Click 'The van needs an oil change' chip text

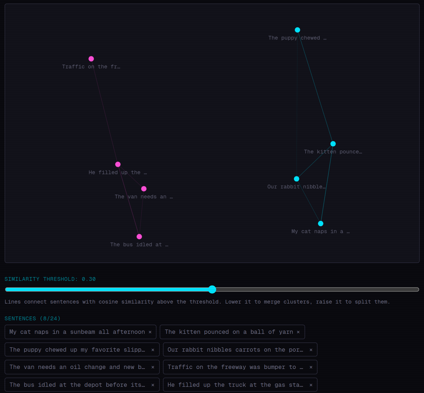[77, 367]
